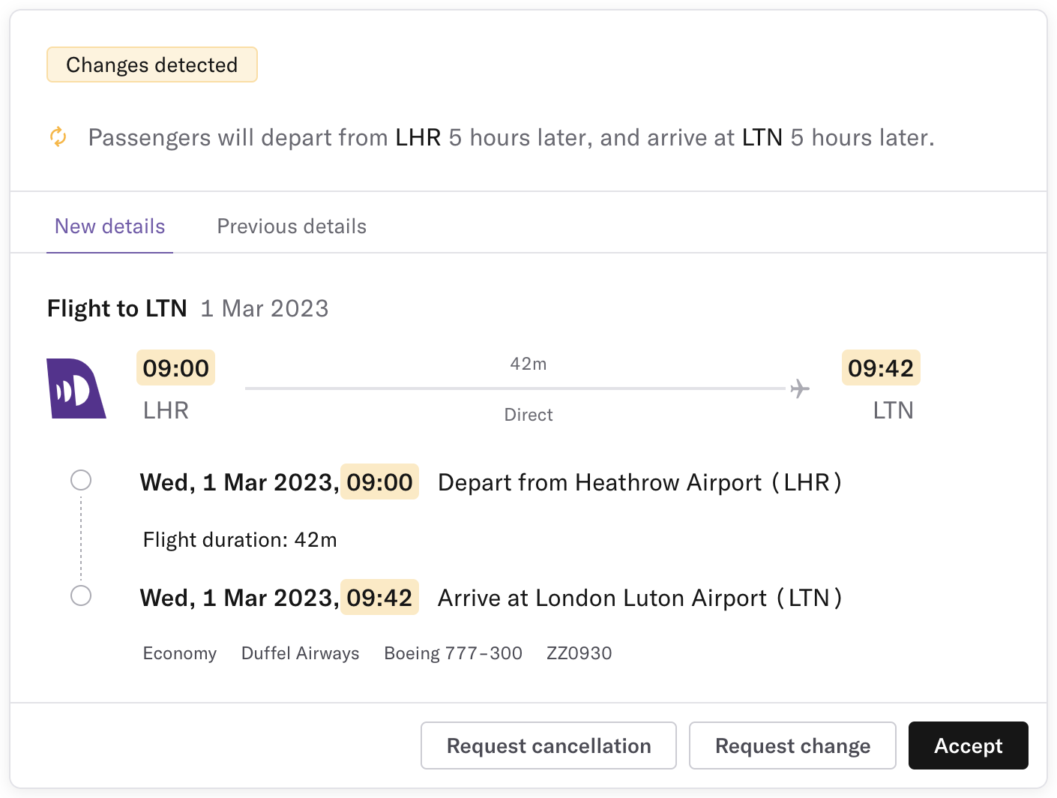Click the LHR code in change notice
Viewport: 1057px width, 798px height.
tap(418, 137)
